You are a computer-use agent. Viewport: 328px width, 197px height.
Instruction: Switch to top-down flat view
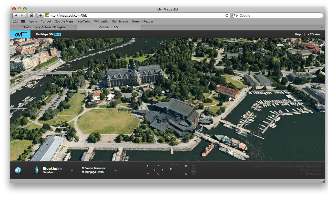186,174
